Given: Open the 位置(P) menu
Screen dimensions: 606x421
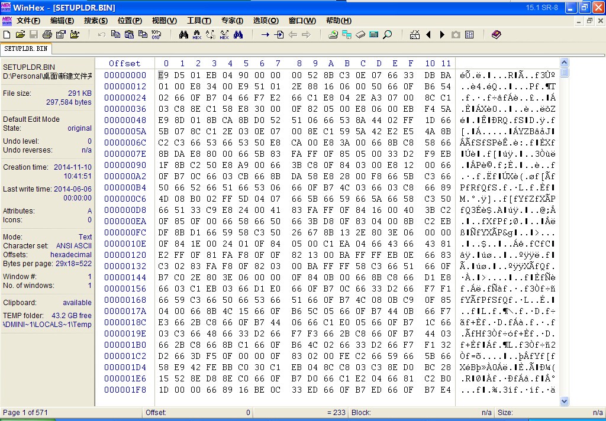Looking at the screenshot, I should 130,21.
